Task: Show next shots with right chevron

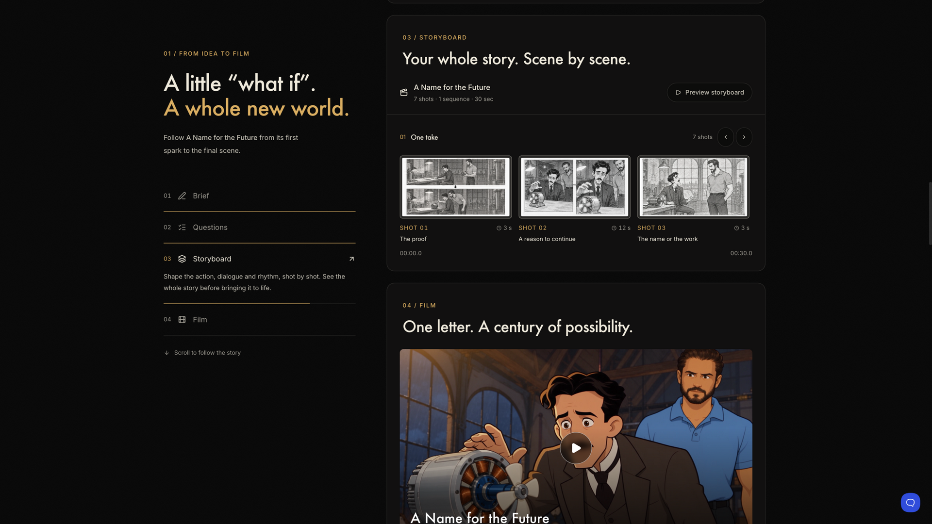Action: [744, 137]
